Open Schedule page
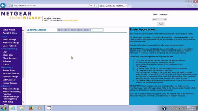The width and height of the screenshot is (198, 111). pyautogui.click(x=7, y=61)
